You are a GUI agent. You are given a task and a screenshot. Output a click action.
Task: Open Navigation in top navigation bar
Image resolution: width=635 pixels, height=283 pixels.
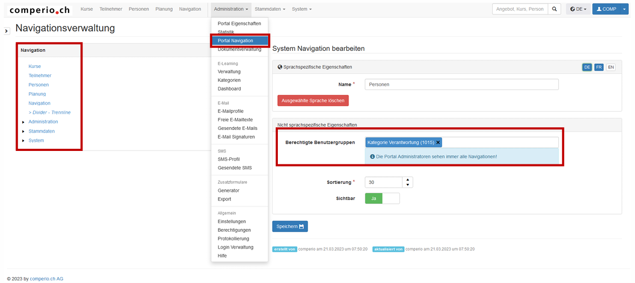190,9
